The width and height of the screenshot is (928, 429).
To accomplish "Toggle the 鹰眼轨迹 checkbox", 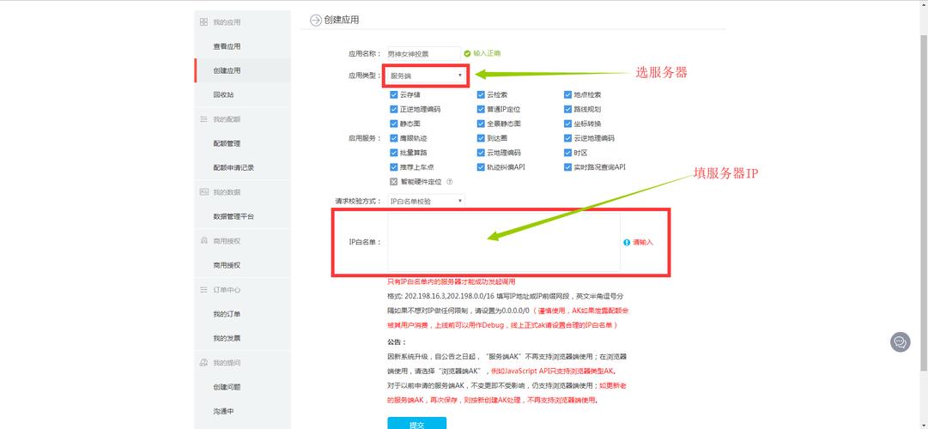I will click(x=393, y=138).
